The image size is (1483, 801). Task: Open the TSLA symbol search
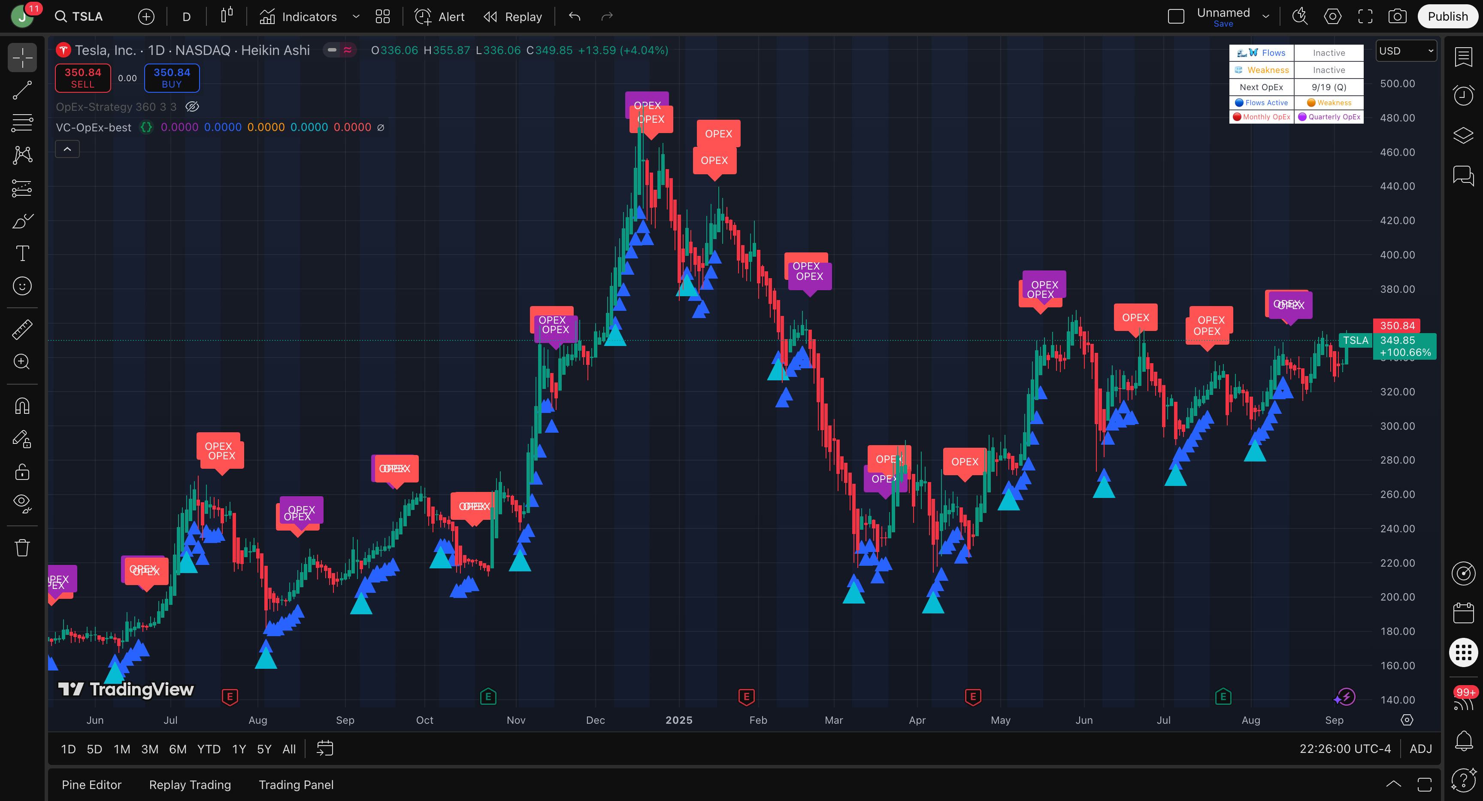79,17
